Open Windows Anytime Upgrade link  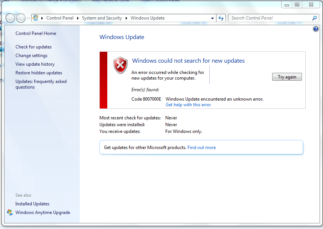(x=43, y=212)
